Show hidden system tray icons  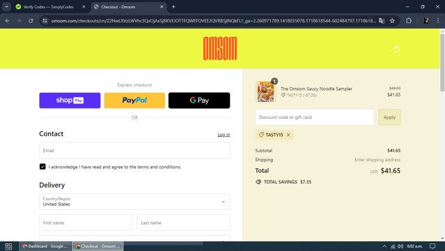coord(384,246)
